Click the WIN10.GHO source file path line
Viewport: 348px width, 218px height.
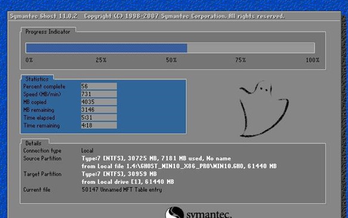click(x=179, y=166)
